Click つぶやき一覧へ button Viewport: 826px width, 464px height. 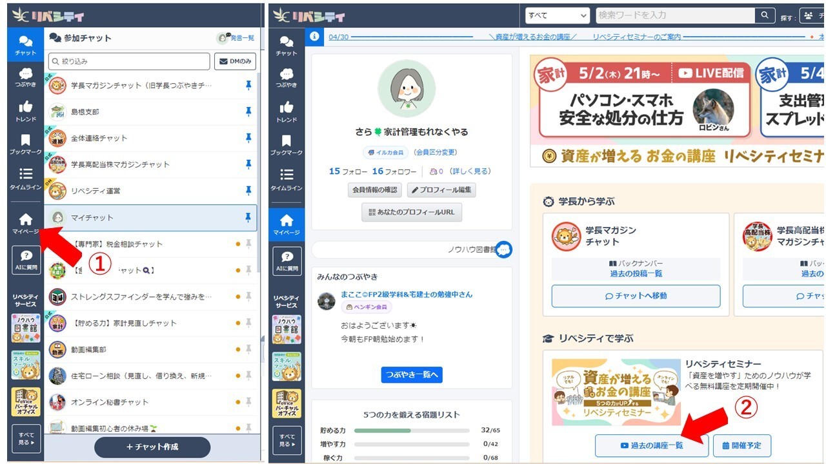click(x=412, y=374)
